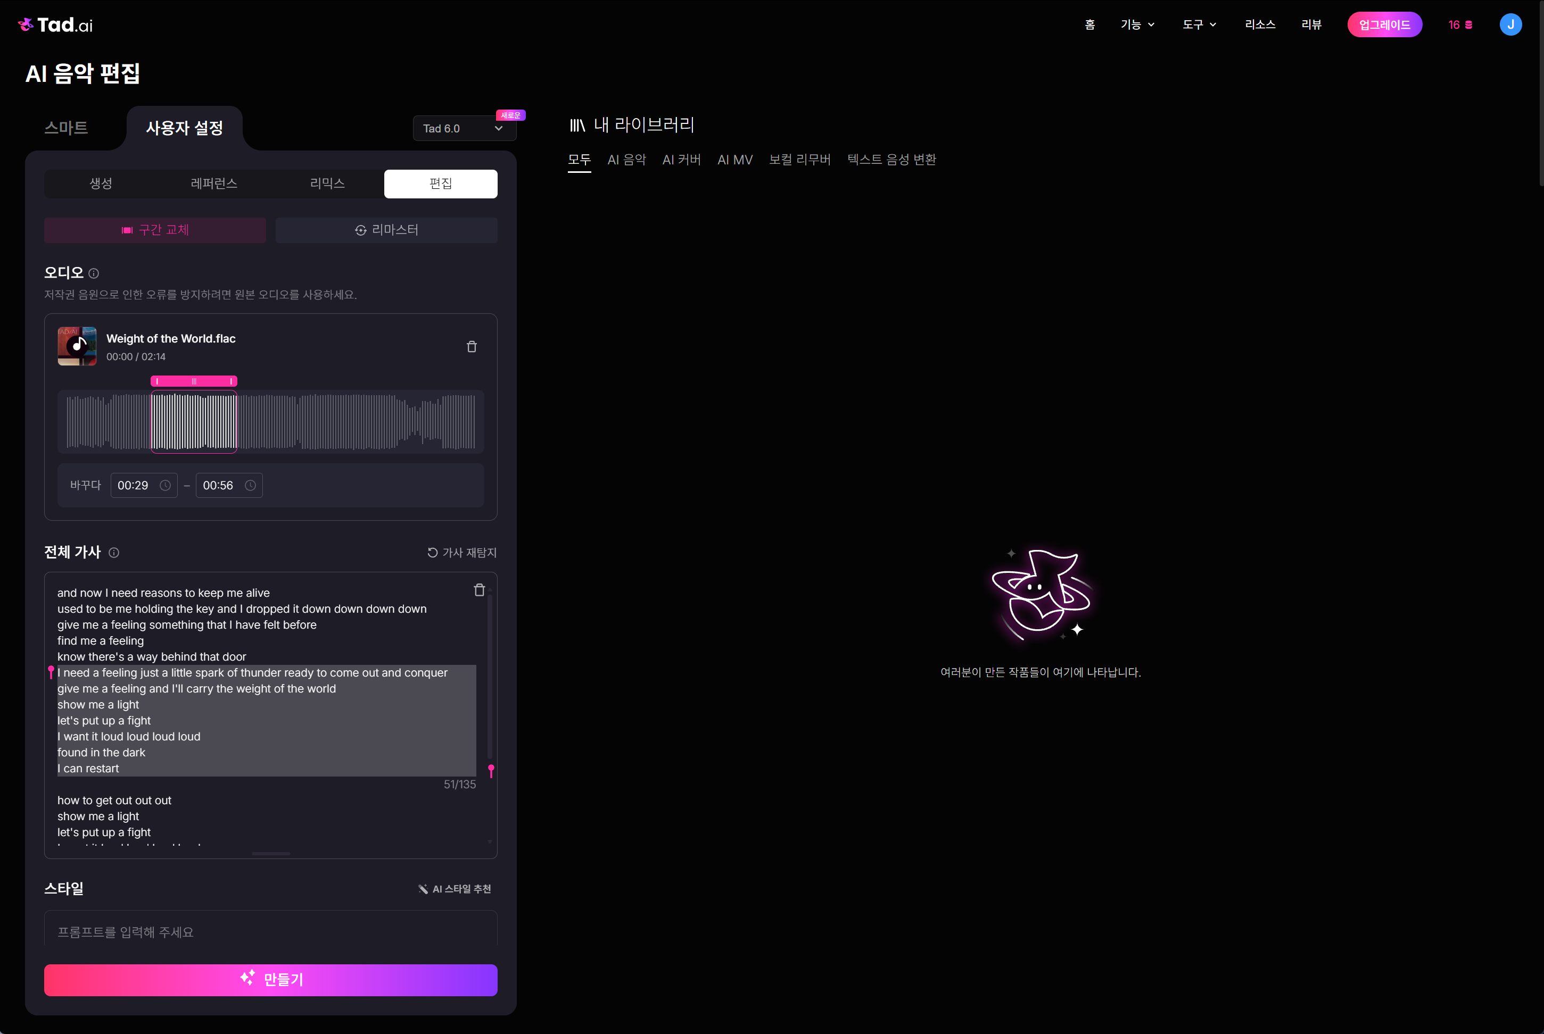Select the 리믹스 tab
This screenshot has width=1544, height=1034.
point(327,184)
